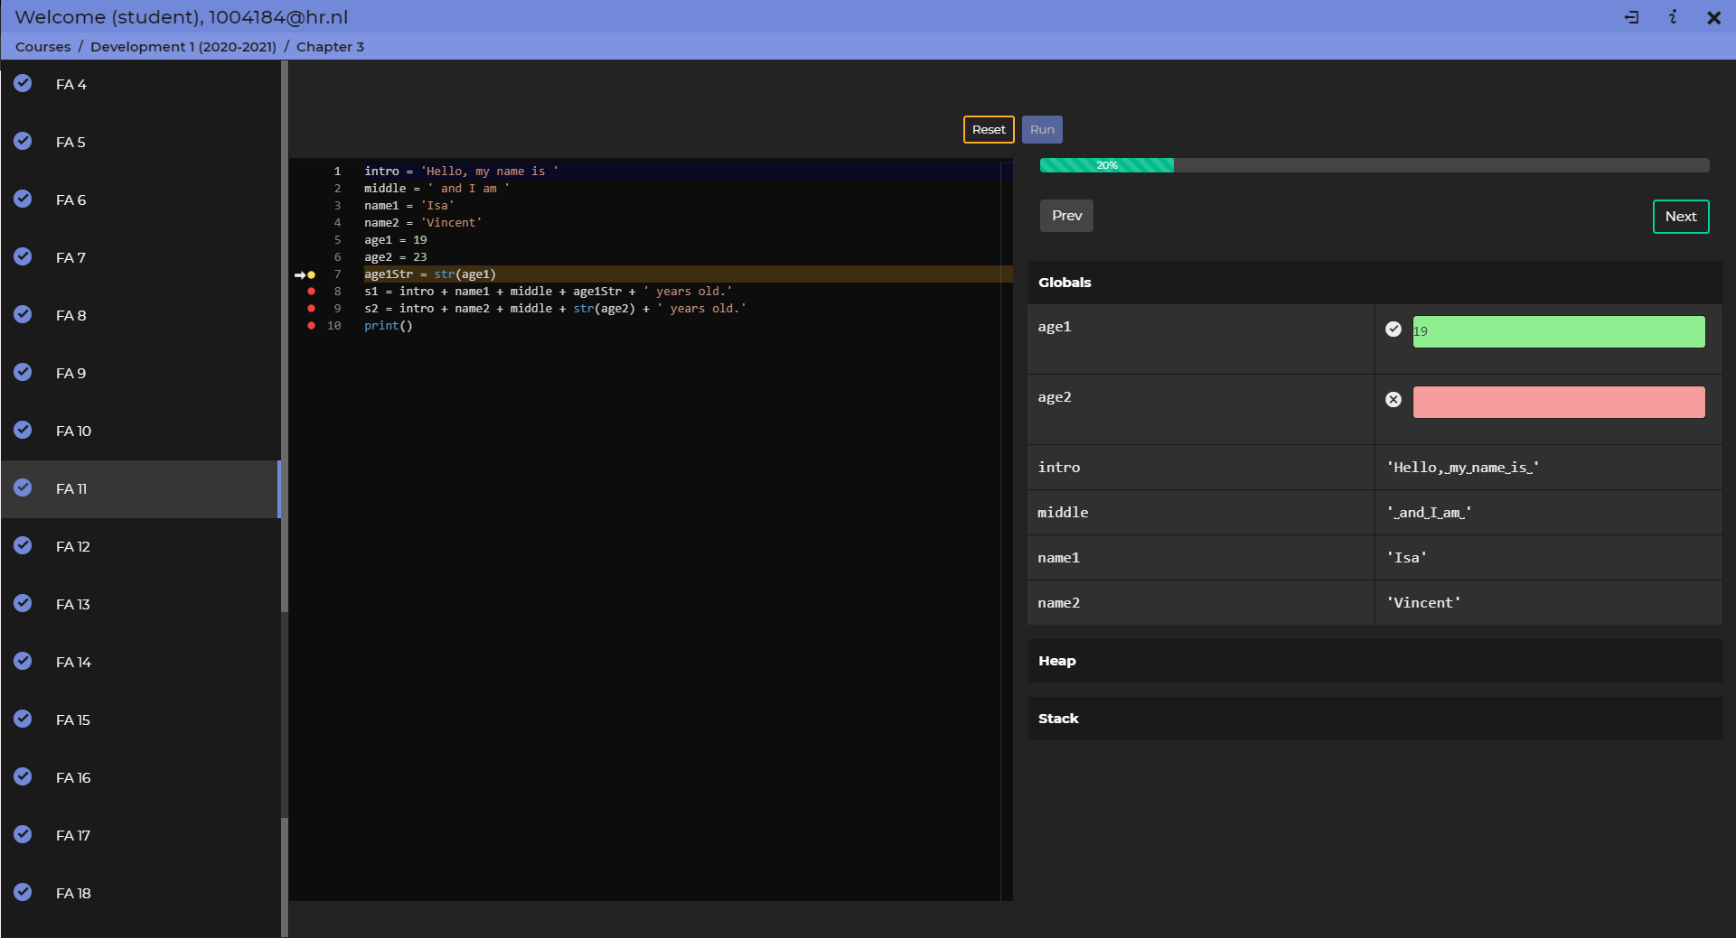Collapse the Globals section header

tap(1375, 283)
